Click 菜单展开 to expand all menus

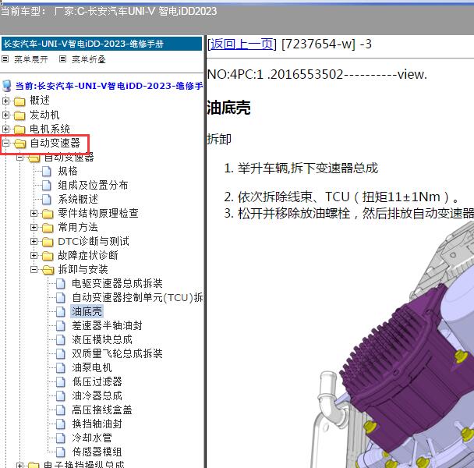pyautogui.click(x=31, y=59)
